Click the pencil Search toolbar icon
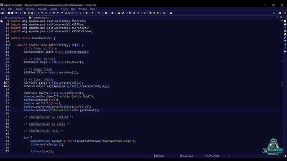This screenshot has width=287, height=161. click(123, 13)
